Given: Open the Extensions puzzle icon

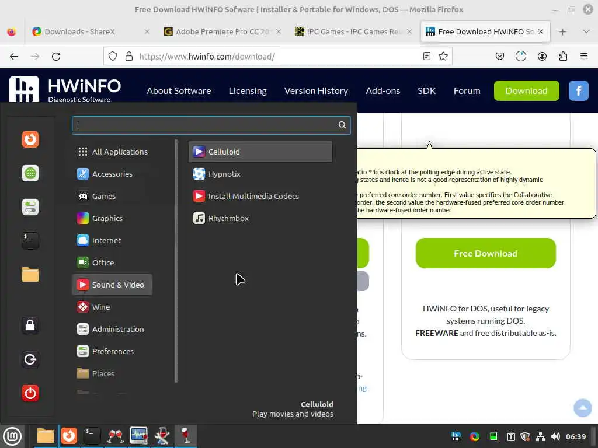Looking at the screenshot, I should click(x=563, y=57).
